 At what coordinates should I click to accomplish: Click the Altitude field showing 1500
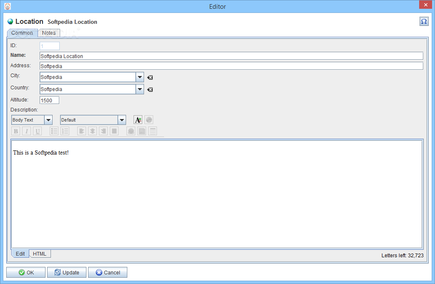[x=49, y=100]
